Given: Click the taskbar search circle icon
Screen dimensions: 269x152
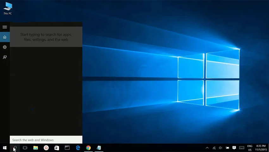Looking at the screenshot, I should pos(15,148).
